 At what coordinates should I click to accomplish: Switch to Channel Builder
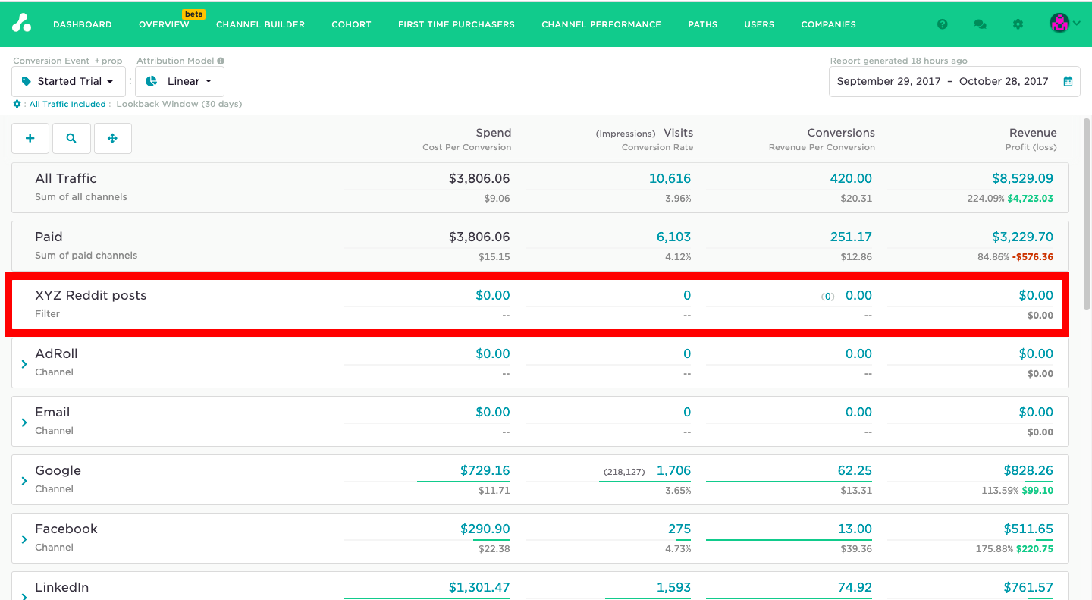260,24
